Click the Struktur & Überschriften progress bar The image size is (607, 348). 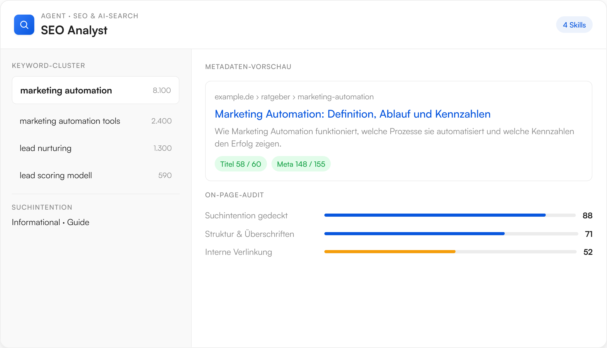coord(451,234)
